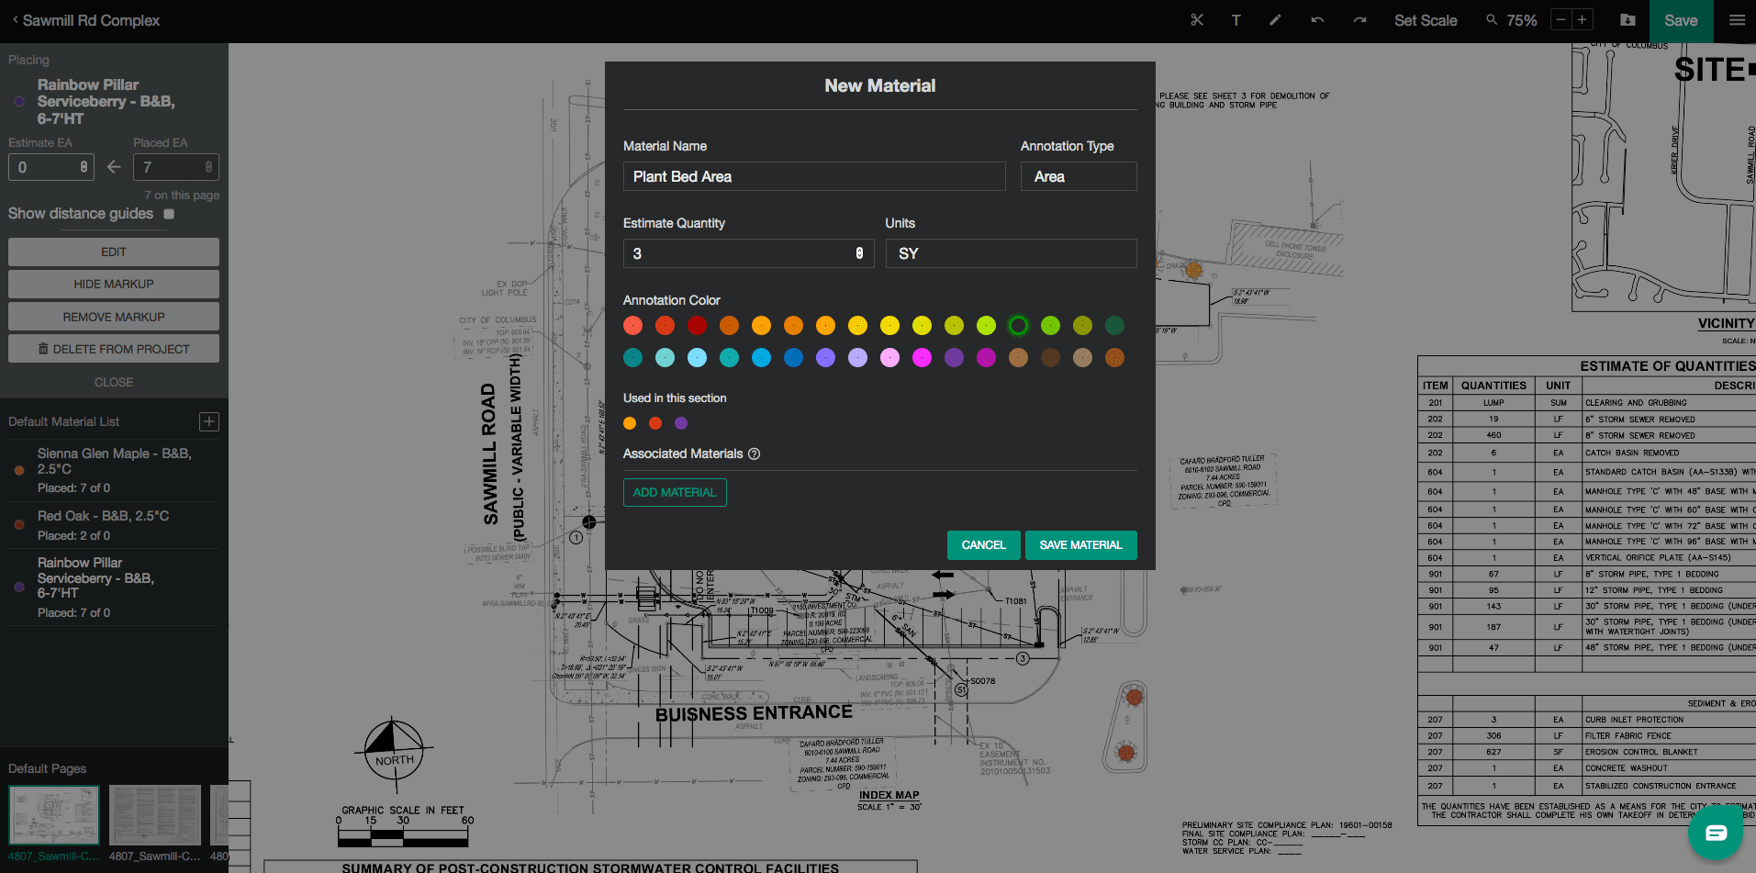
Task: Open the chat support widget
Action: point(1716,833)
